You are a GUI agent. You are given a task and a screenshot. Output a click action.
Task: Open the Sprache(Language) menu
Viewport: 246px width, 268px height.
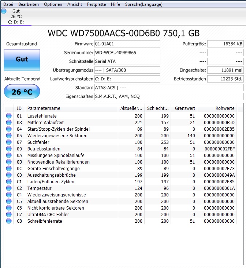pos(143,4)
